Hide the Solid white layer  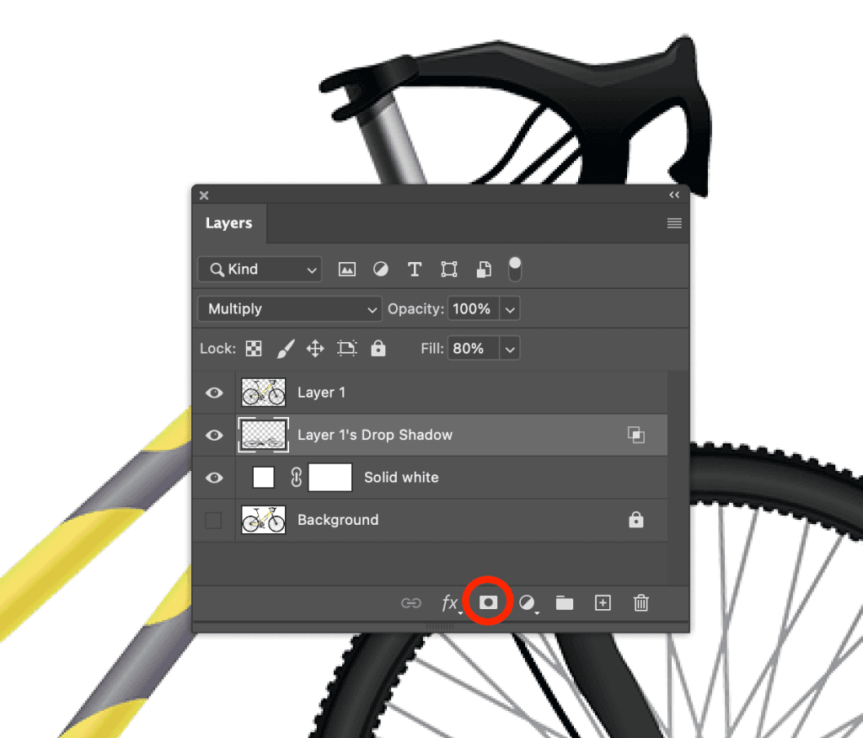pyautogui.click(x=214, y=477)
